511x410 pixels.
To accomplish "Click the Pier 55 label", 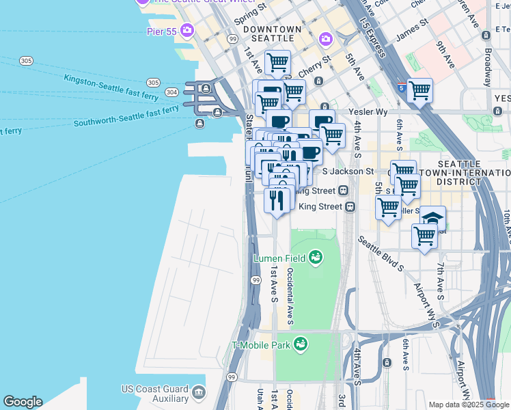I will pyautogui.click(x=162, y=31).
